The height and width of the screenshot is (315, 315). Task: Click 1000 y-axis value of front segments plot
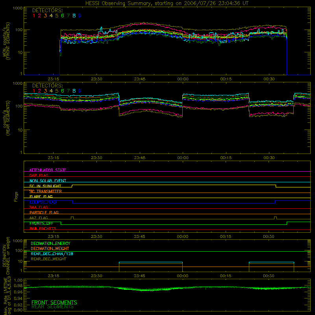[18, 8]
